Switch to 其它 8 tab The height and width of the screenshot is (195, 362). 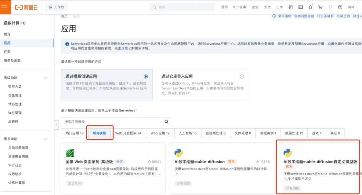click(335, 133)
